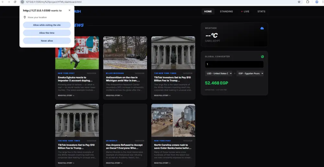Click the GLOBAL CONVERTER card title
The width and height of the screenshot is (324, 167).
(217, 57)
